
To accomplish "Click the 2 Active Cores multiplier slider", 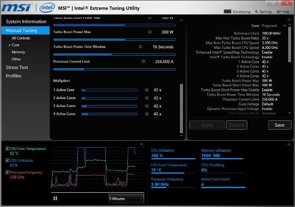I will click(109, 98).
